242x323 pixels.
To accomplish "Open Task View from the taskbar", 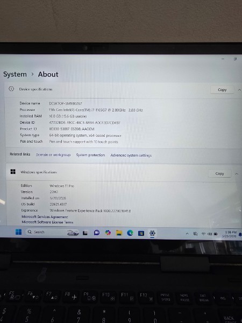I will pyautogui.click(x=85, y=233).
